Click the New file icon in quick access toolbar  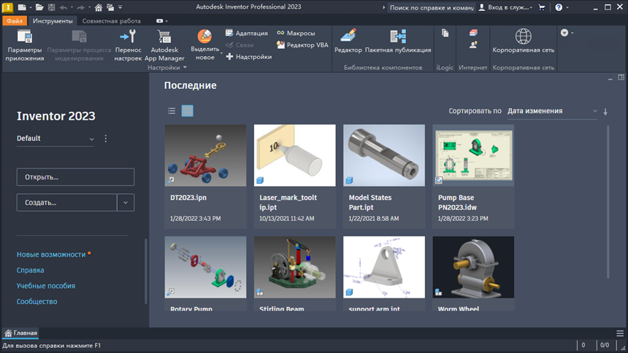pos(22,7)
